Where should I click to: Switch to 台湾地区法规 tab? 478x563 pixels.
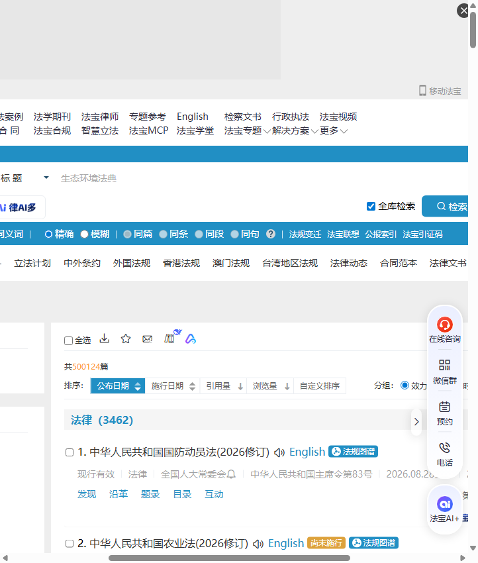(290, 263)
